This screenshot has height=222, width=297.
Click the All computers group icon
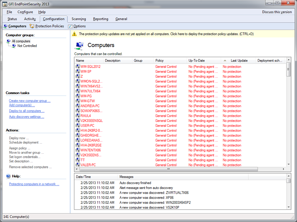(9, 41)
